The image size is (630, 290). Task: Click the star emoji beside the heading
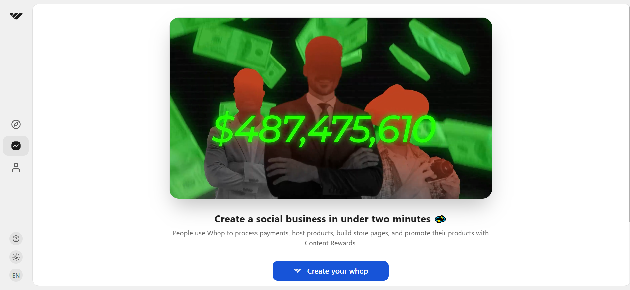click(440, 219)
